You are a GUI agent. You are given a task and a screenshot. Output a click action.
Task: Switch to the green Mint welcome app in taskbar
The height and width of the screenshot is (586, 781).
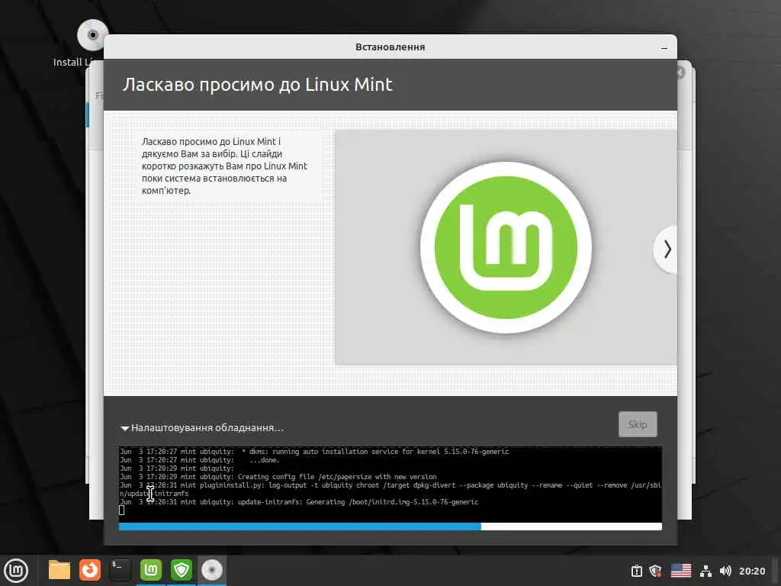151,570
